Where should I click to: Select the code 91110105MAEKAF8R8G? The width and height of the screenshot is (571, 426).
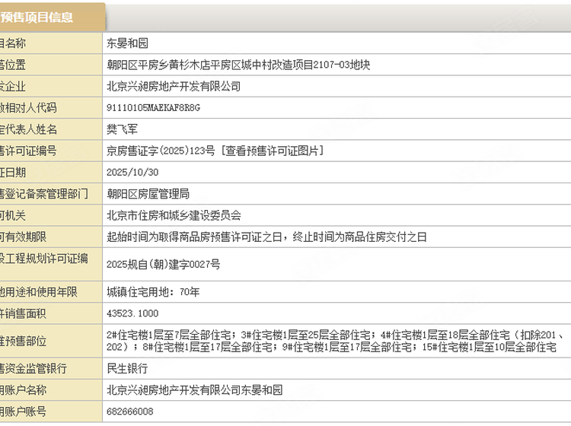[153, 108]
